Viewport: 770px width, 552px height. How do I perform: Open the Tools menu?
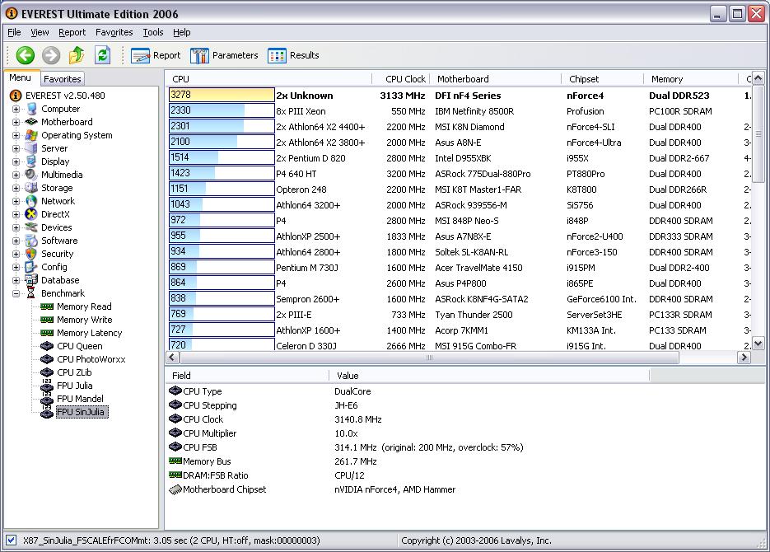click(152, 32)
